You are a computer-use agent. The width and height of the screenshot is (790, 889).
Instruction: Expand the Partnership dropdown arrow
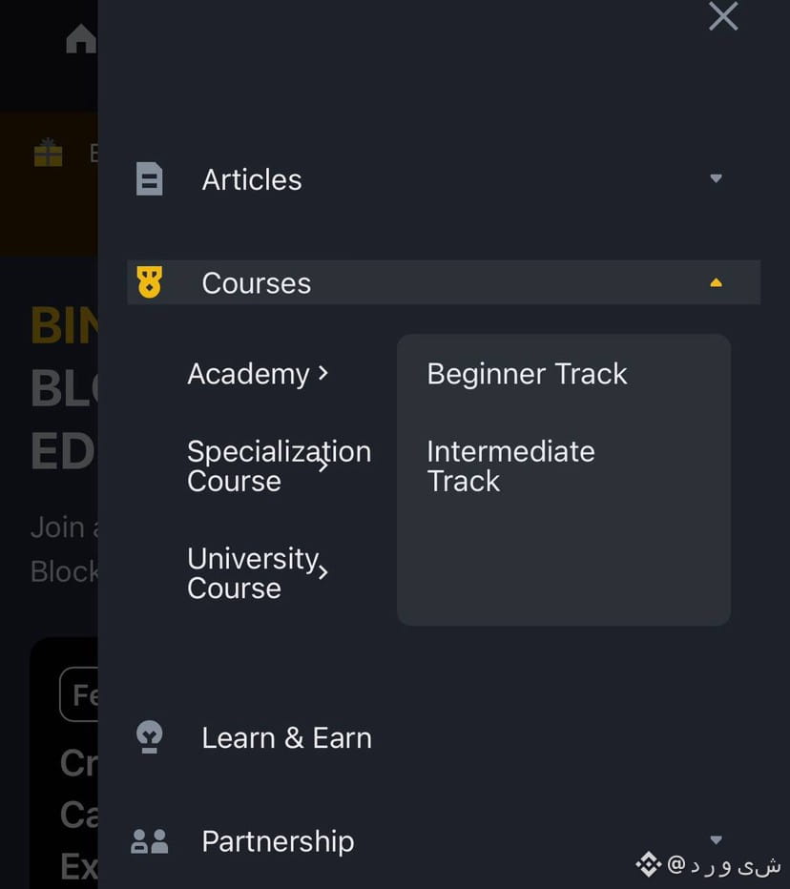point(717,839)
